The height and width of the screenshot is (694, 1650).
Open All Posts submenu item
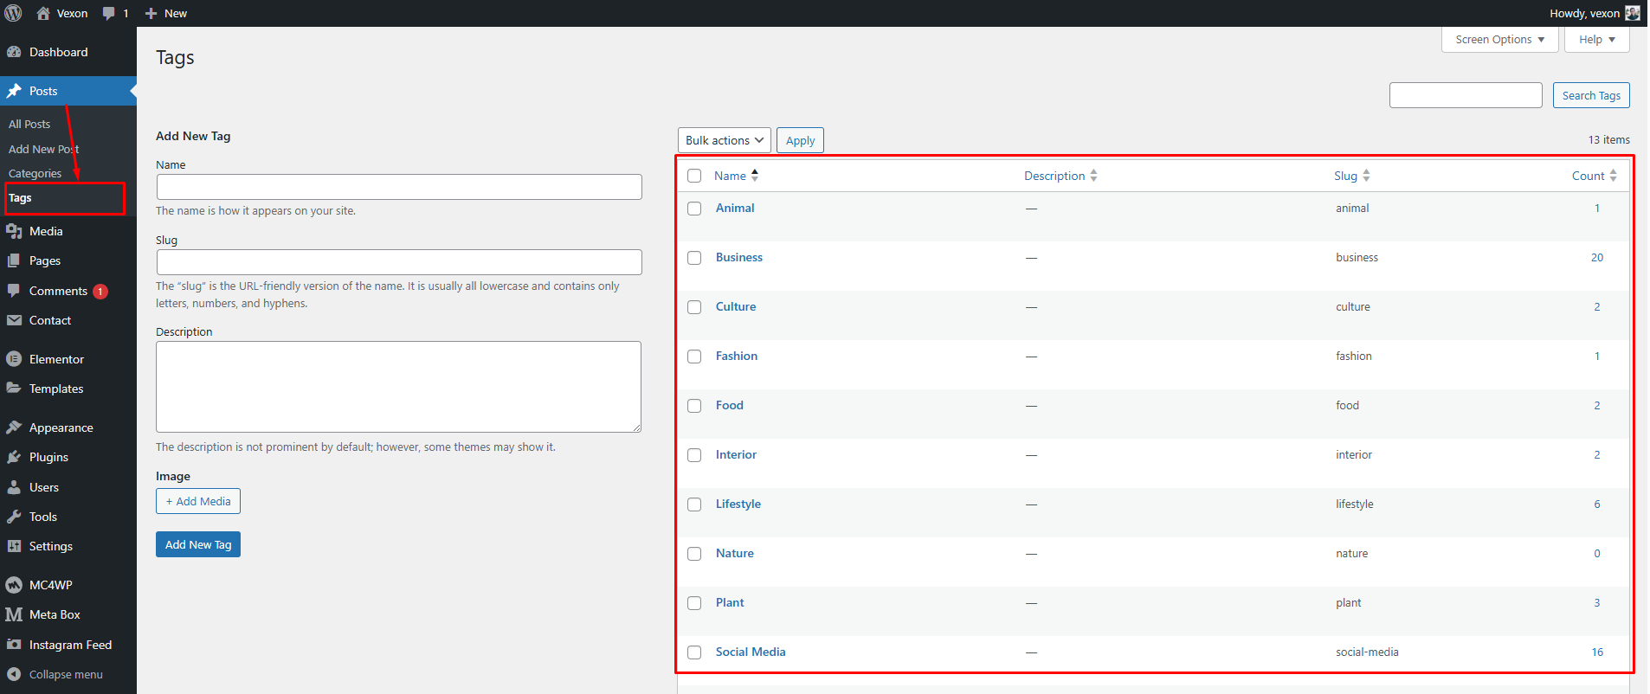click(29, 124)
